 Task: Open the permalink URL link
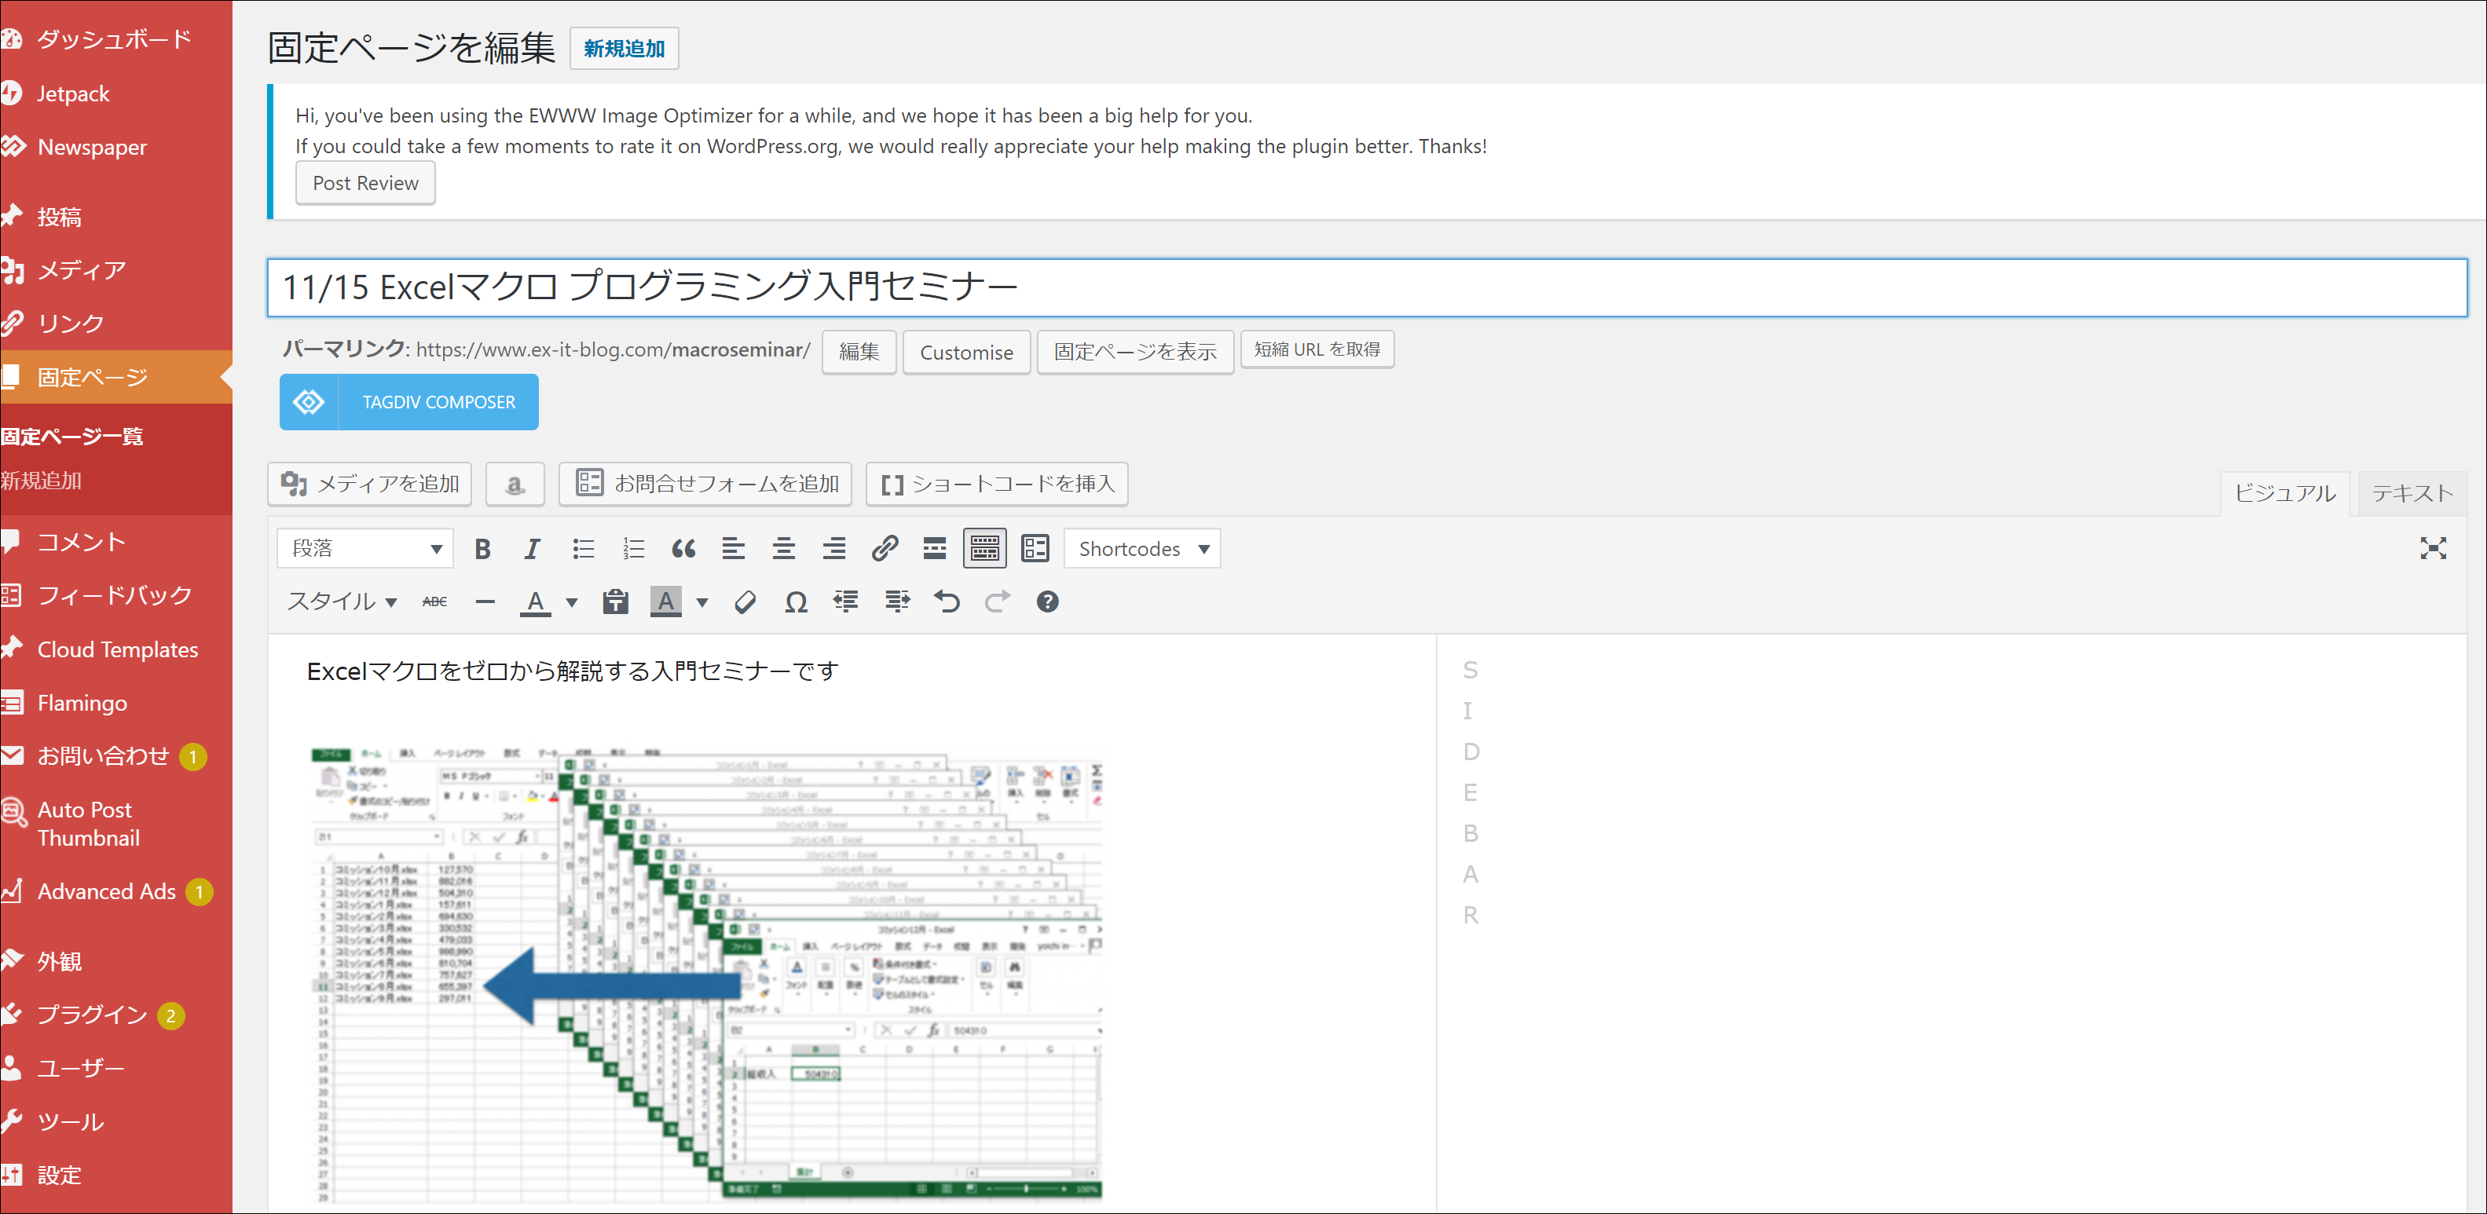coord(613,349)
